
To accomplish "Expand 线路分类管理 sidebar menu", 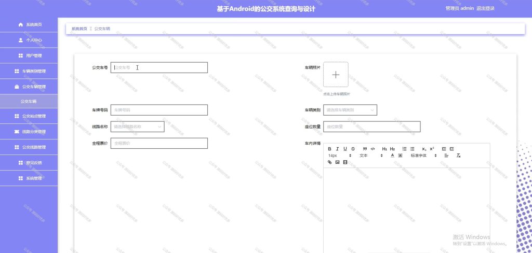I will point(29,132).
